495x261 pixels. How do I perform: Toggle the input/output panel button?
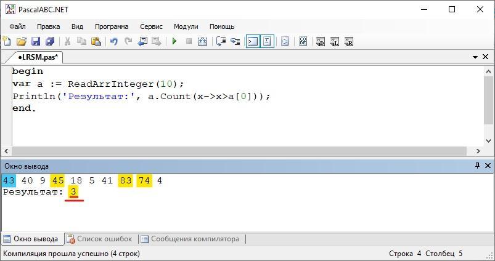tap(267, 41)
